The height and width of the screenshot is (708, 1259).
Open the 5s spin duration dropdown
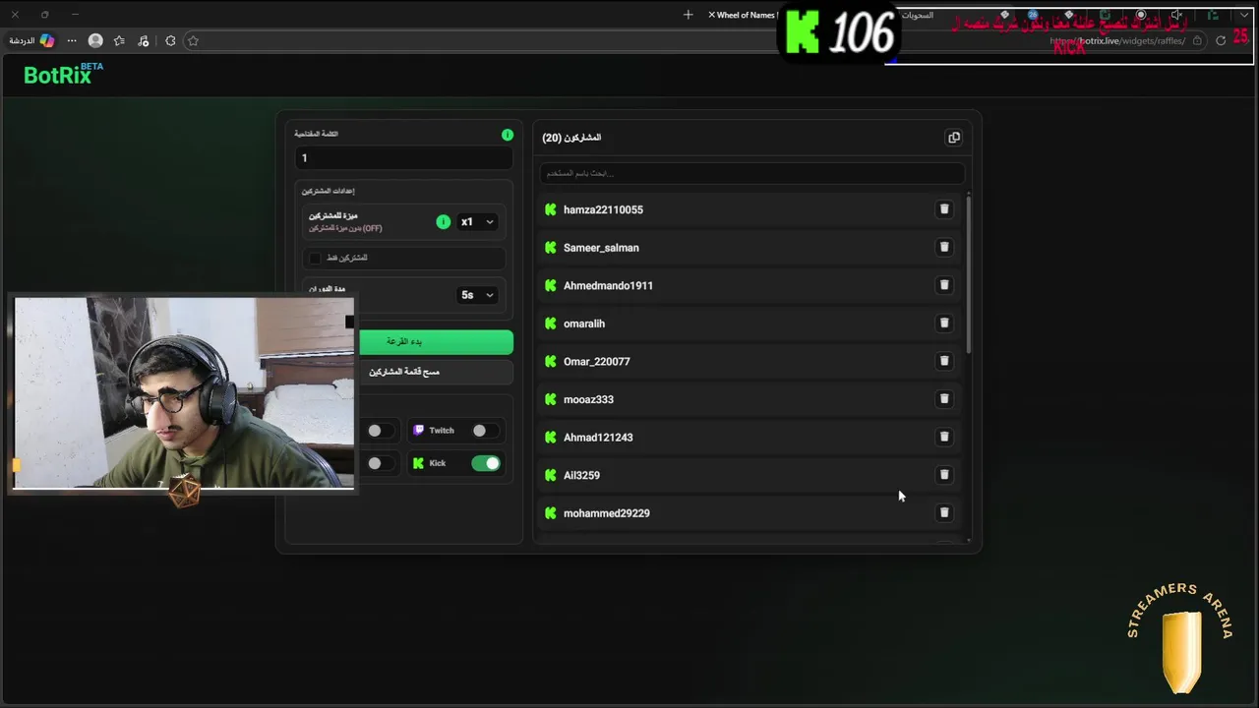(x=477, y=295)
